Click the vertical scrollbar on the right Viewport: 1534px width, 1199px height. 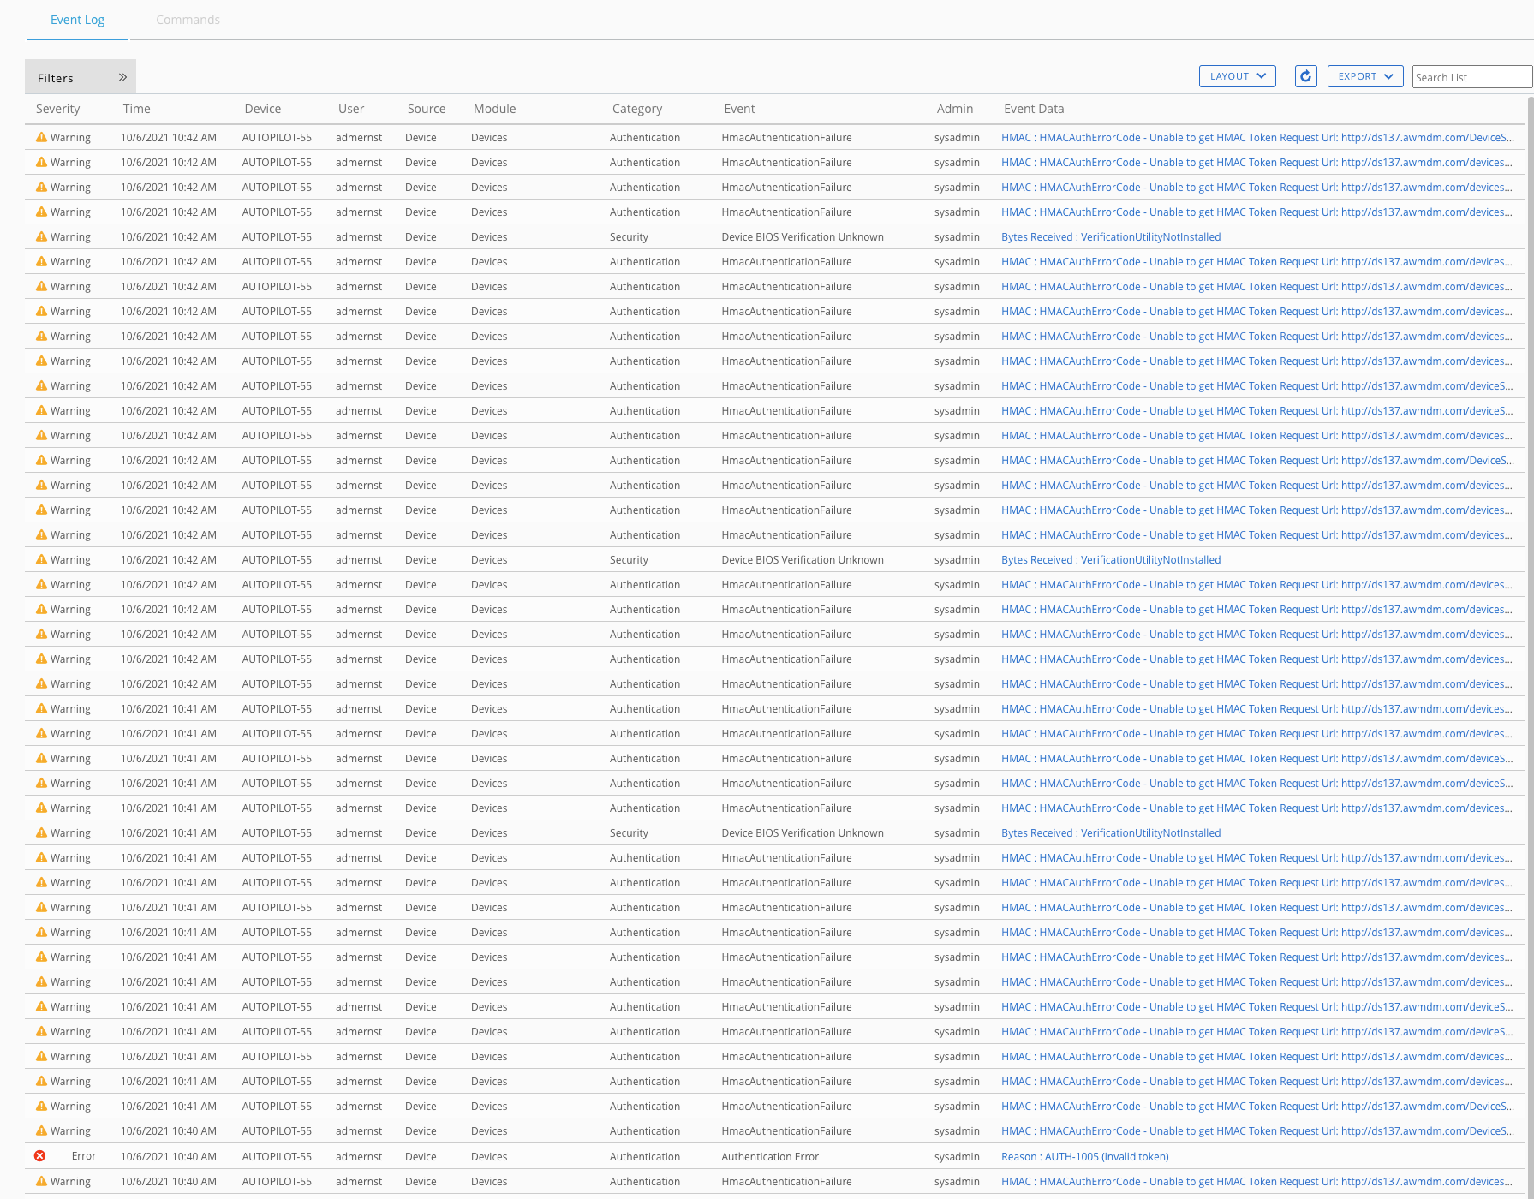[1529, 514]
